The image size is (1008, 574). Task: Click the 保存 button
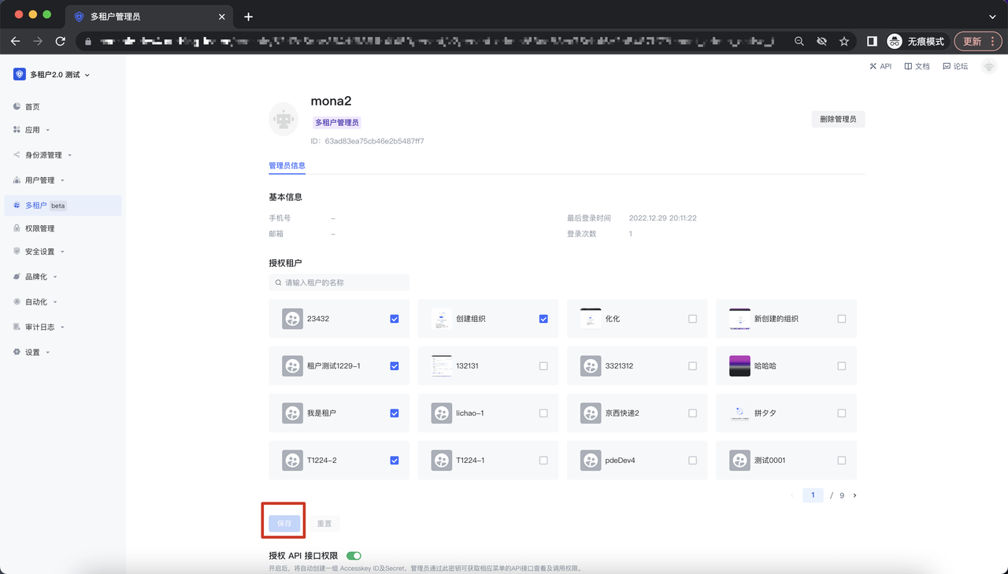(x=284, y=524)
